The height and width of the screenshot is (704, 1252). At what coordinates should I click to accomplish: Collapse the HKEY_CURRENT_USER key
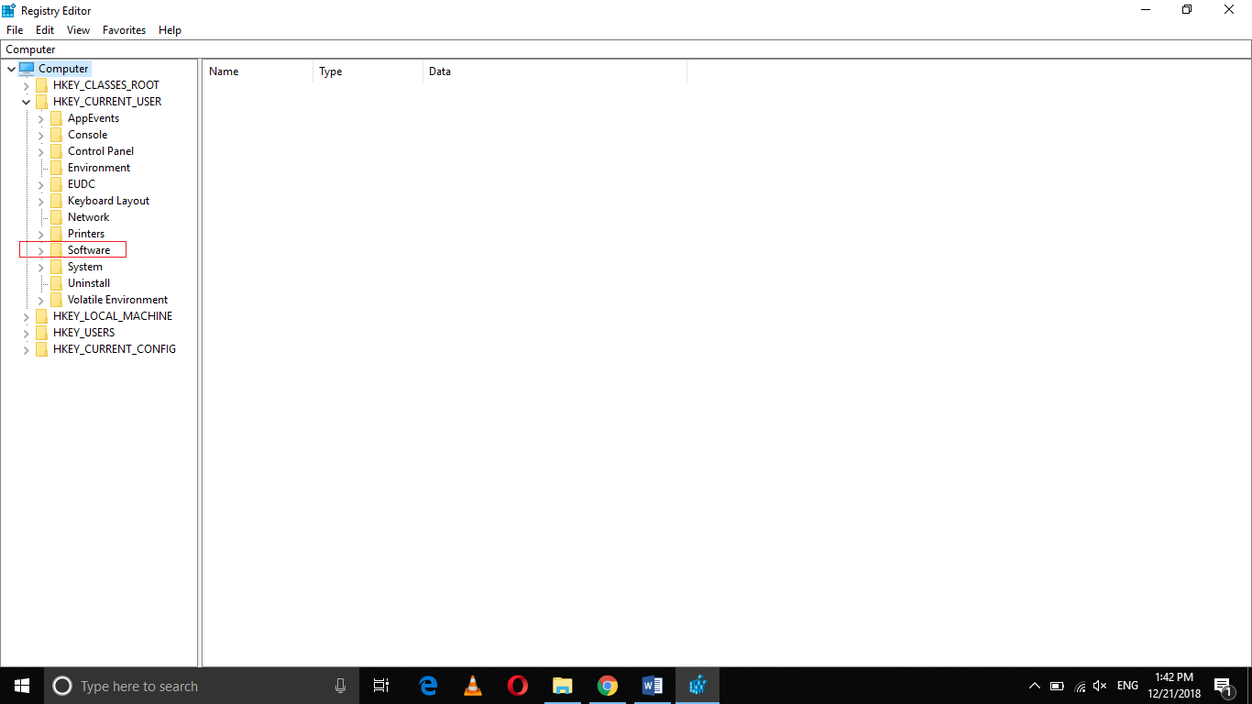pos(26,101)
